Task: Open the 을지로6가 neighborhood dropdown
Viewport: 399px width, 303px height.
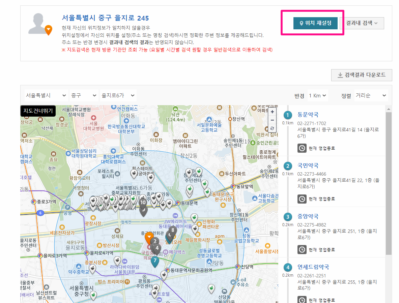Action: click(118, 95)
